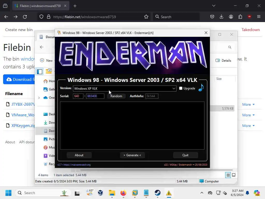Open the XPKeygen.zip file link
265x199 pixels.
coord(23,126)
